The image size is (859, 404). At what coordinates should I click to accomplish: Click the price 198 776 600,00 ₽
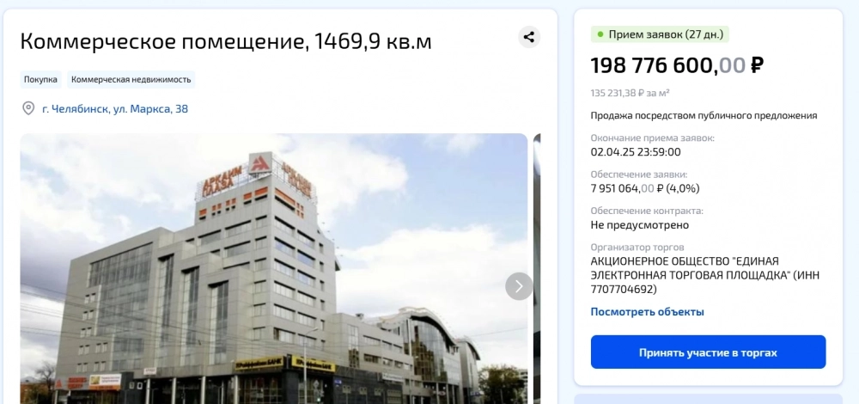coord(677,66)
